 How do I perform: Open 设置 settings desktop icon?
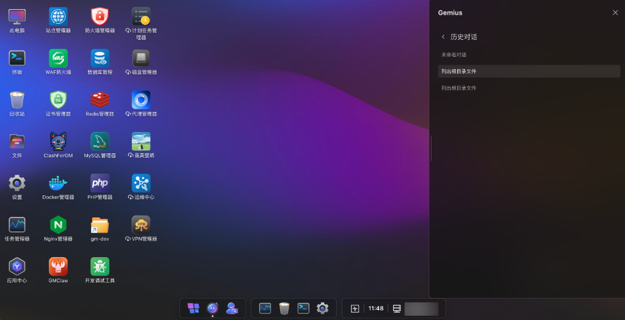coord(17,183)
